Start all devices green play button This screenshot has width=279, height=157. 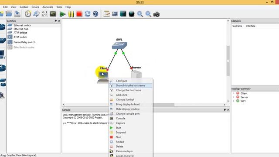(x=62, y=14)
